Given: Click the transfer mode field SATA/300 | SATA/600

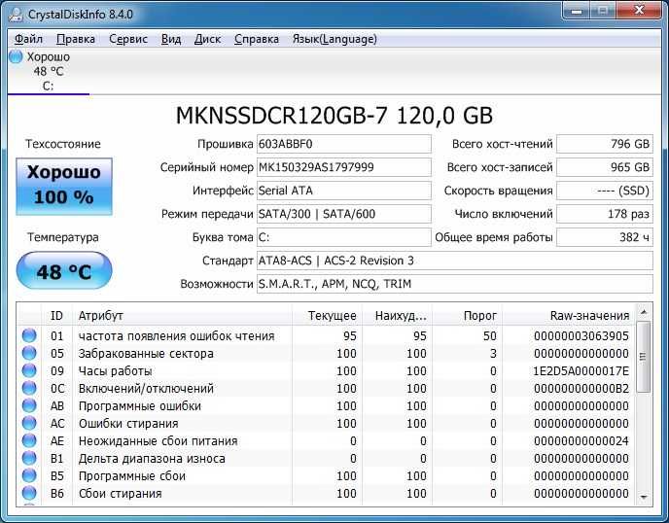Looking at the screenshot, I should click(x=344, y=214).
